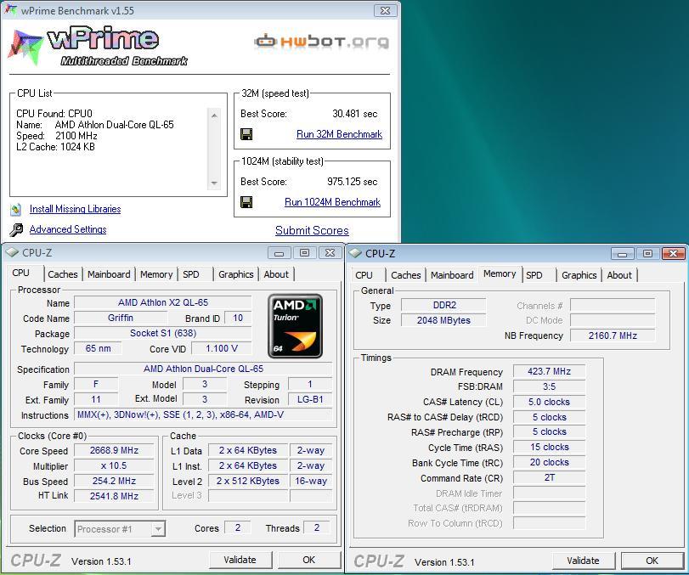Screen dimensions: 689x575
Task: Close the wPrime Benchmark window
Action: [x=386, y=10]
